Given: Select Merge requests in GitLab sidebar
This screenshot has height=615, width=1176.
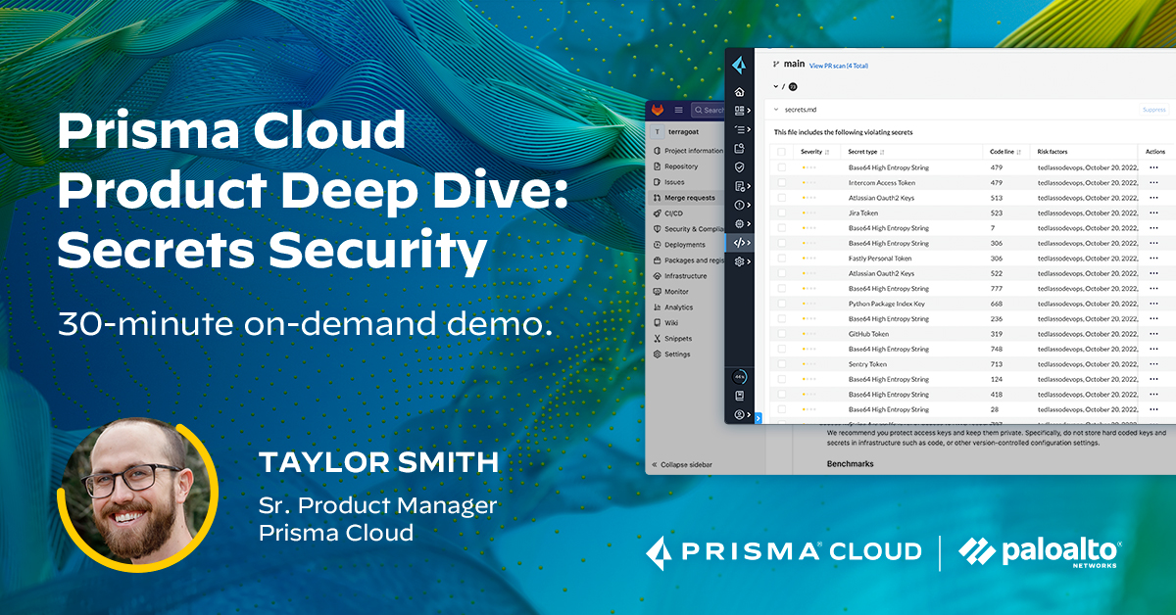Looking at the screenshot, I should pos(685,198).
